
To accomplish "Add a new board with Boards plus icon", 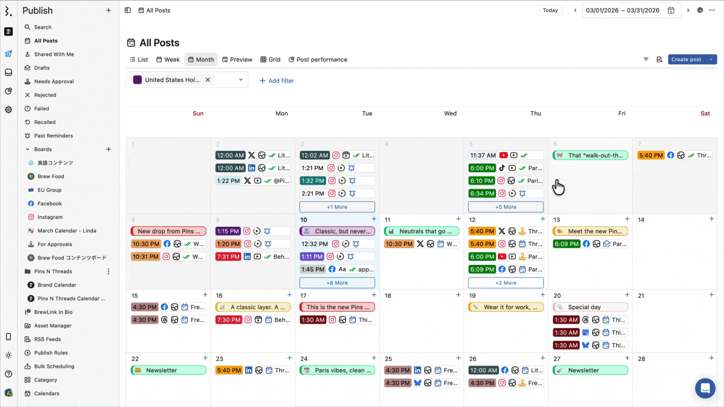I will coord(109,149).
